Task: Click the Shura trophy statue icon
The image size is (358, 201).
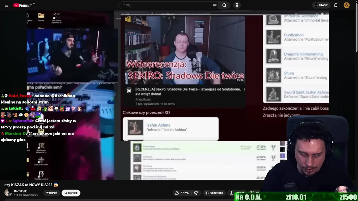Action: [x=273, y=75]
